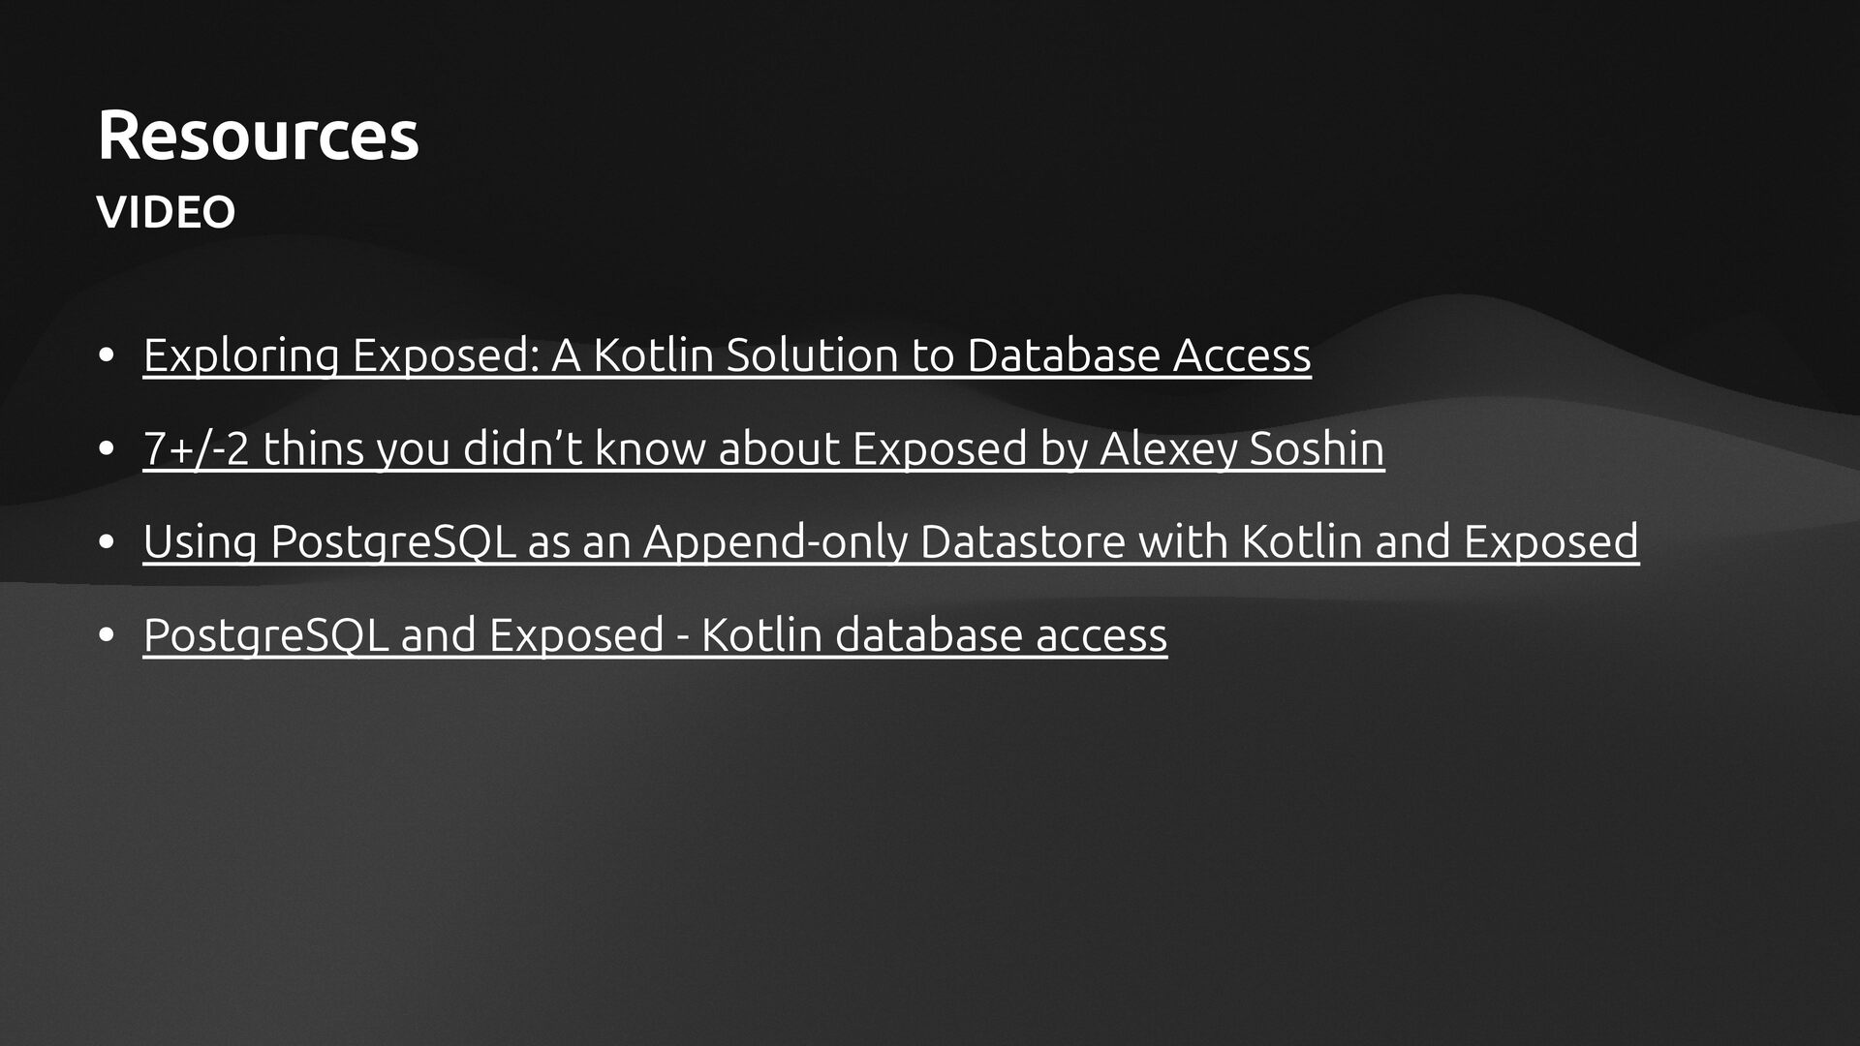1860x1046 pixels.
Task: Click the word "Exploring" in first link
Action: (x=241, y=354)
